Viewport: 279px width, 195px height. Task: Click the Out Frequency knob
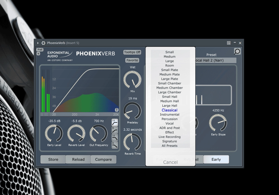(x=98, y=133)
